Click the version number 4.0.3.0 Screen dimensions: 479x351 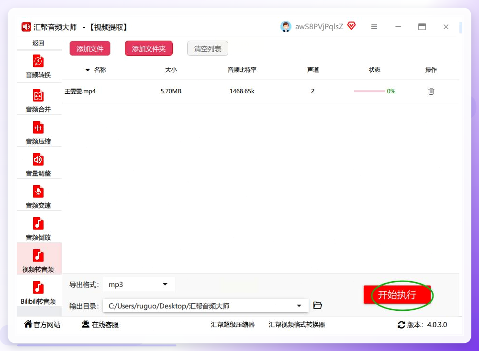[437, 325]
